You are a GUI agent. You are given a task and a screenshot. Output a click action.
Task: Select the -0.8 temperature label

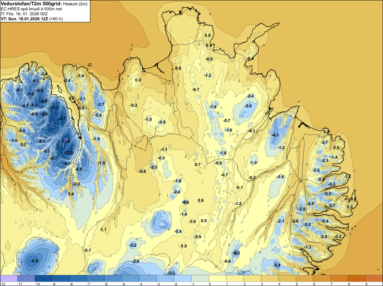(162, 122)
